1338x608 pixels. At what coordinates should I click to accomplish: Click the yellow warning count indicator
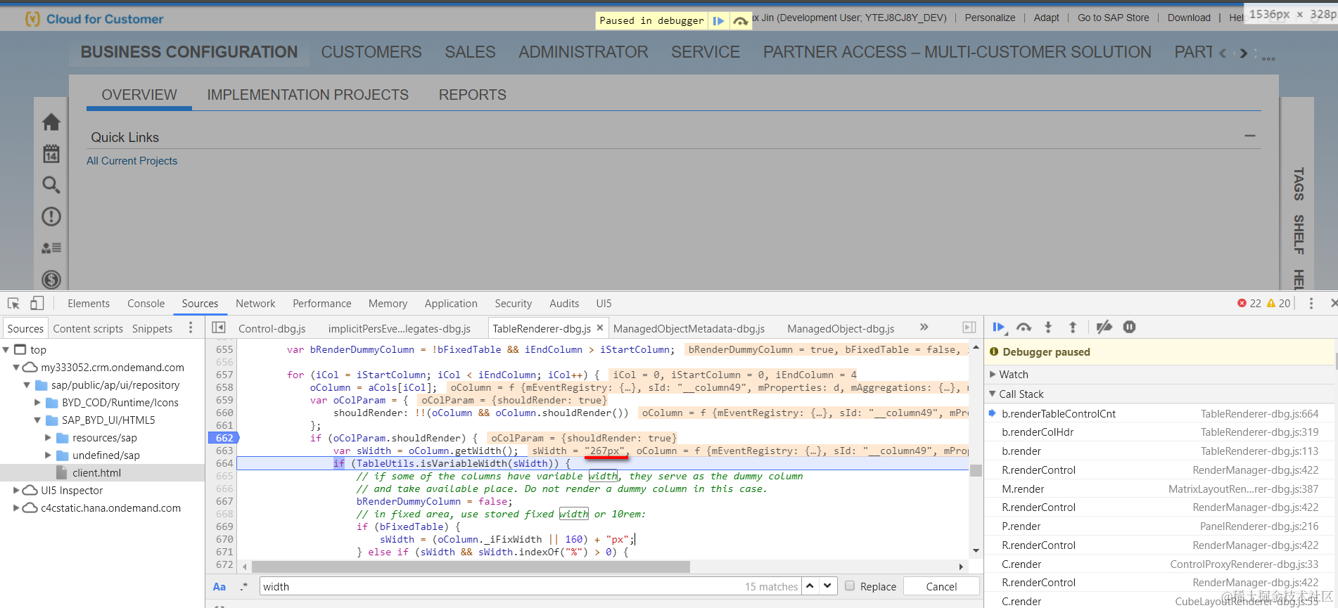(x=1278, y=303)
